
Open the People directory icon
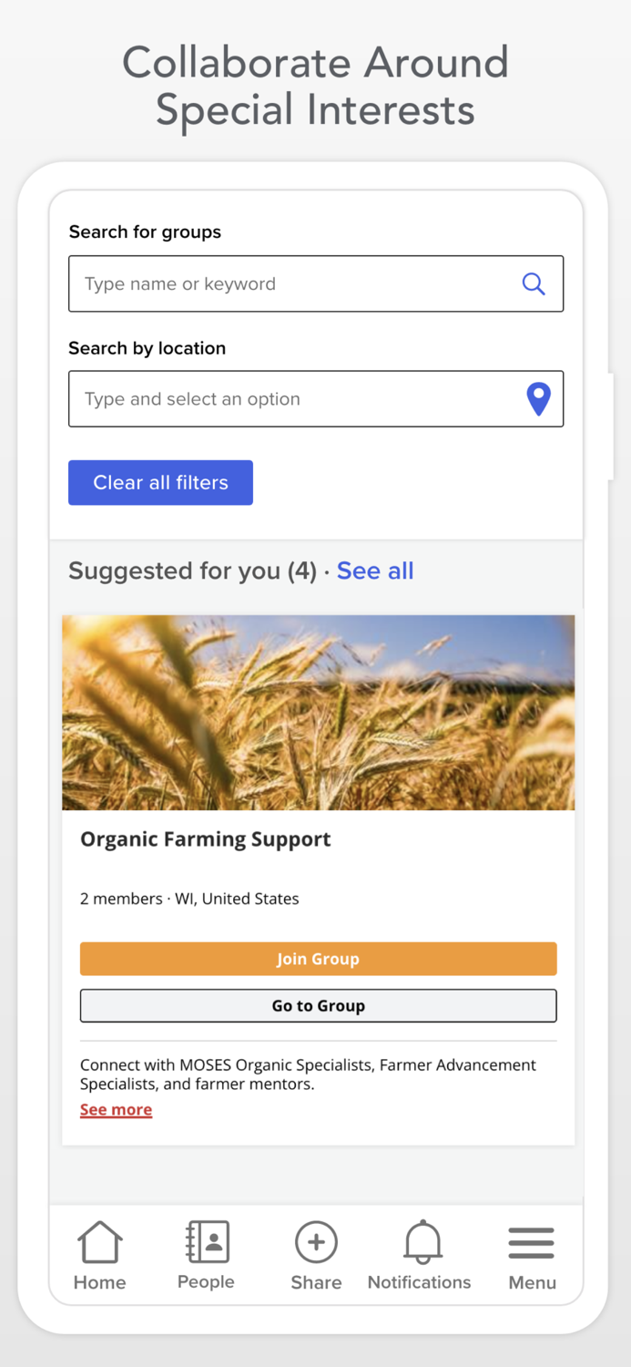tap(205, 1241)
